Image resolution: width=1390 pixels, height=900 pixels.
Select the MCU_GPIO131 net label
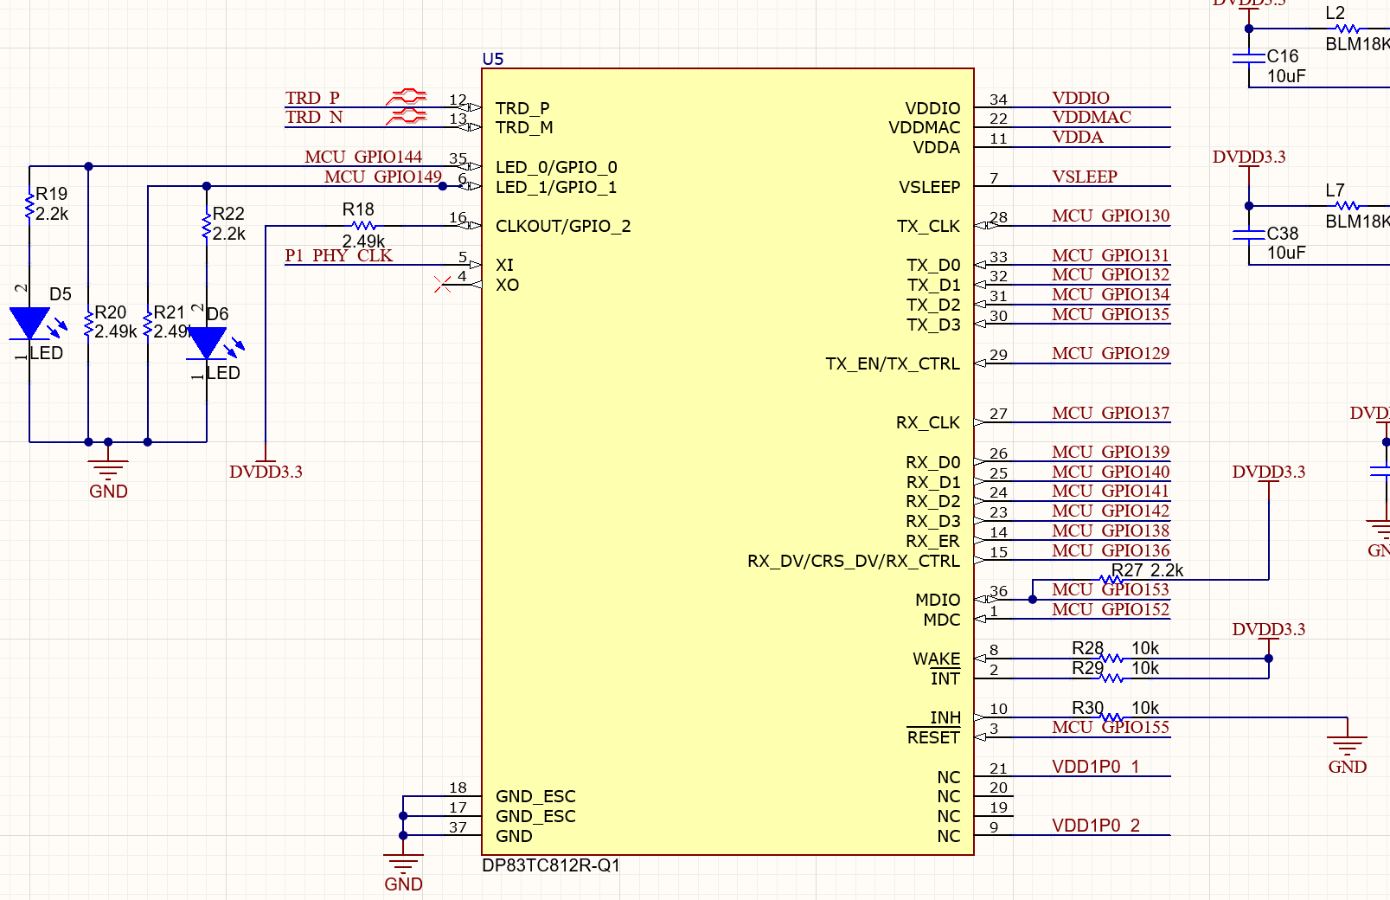1111,255
